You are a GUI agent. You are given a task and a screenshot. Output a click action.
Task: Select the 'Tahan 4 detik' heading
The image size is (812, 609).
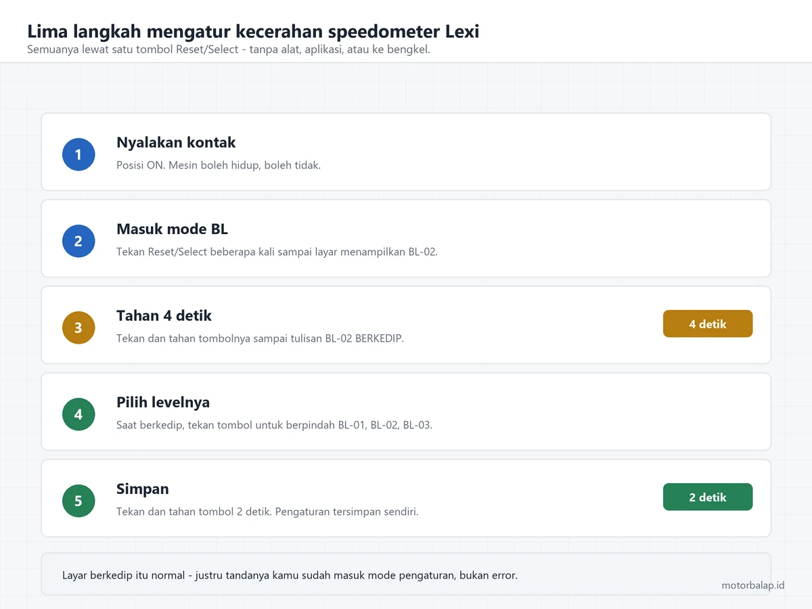(x=164, y=315)
